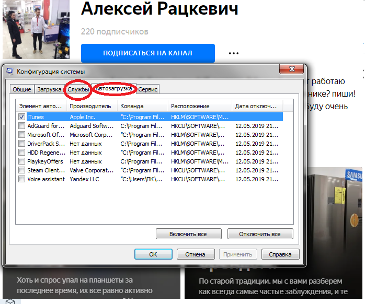The image size is (365, 304).
Task: Click channel name Алексей Рацкевич
Action: click(x=159, y=9)
